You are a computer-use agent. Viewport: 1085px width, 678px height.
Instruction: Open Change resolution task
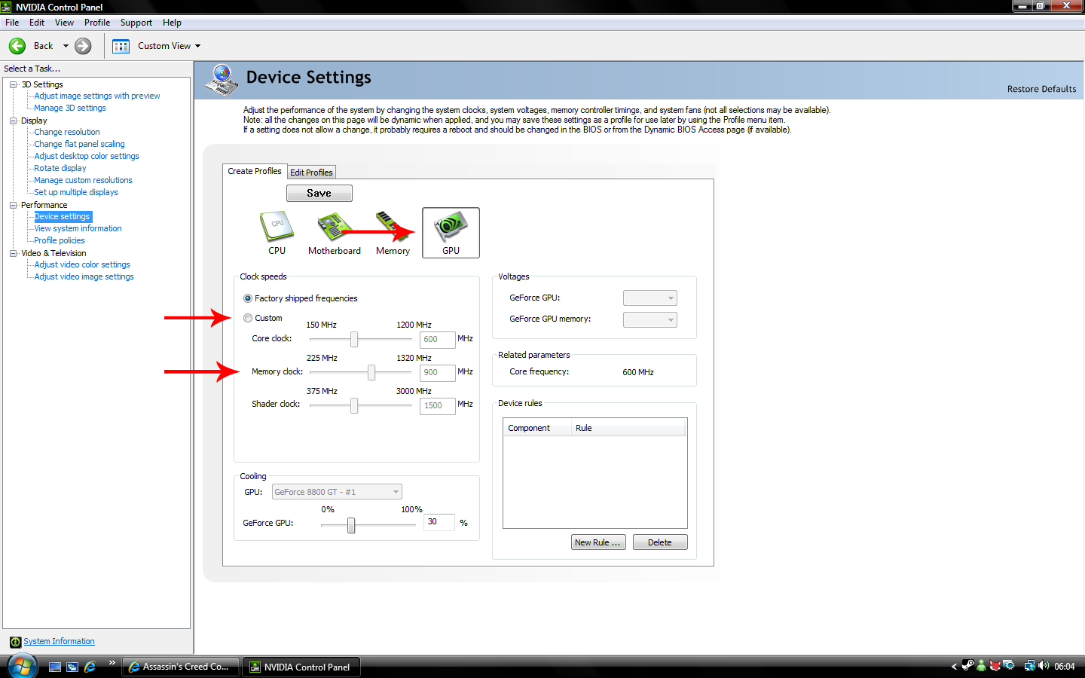[x=67, y=132]
